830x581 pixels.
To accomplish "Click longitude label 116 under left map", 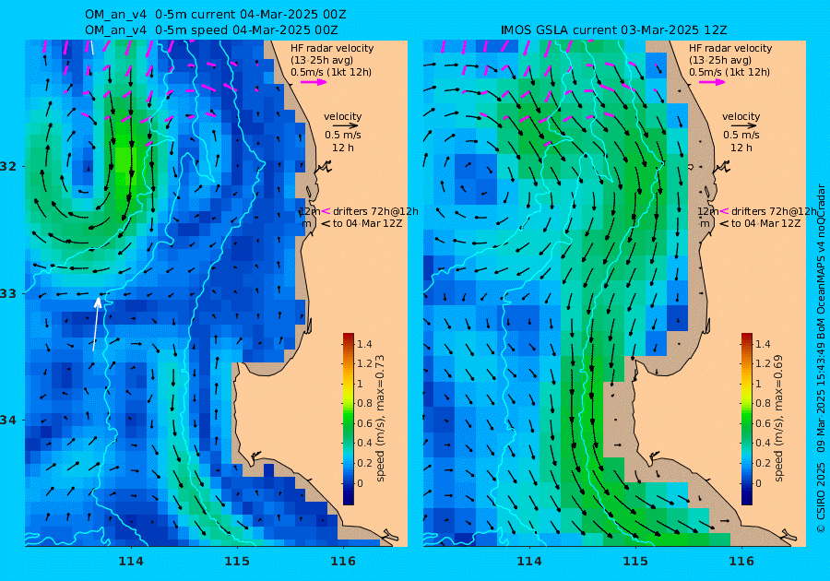I will 343,561.
